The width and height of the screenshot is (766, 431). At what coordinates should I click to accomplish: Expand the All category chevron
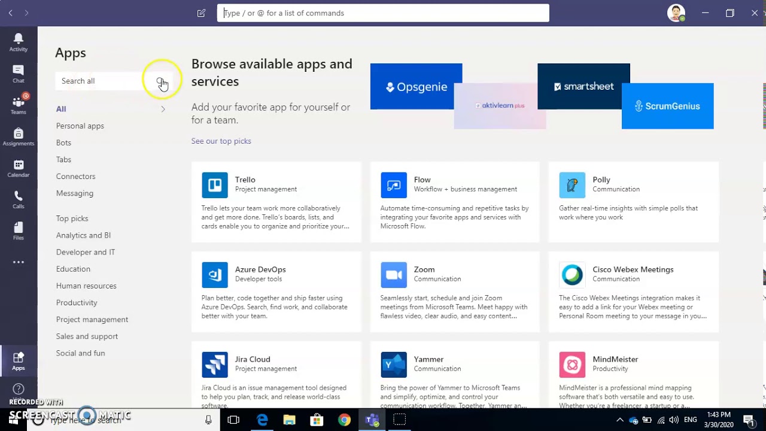163,109
